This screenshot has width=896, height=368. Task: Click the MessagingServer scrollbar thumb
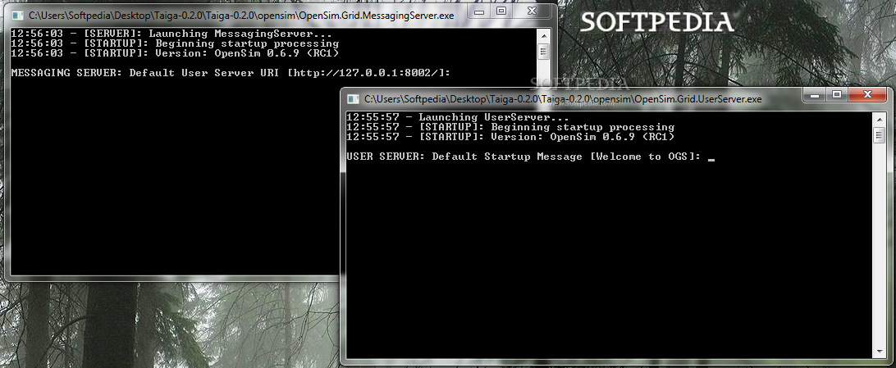point(543,52)
